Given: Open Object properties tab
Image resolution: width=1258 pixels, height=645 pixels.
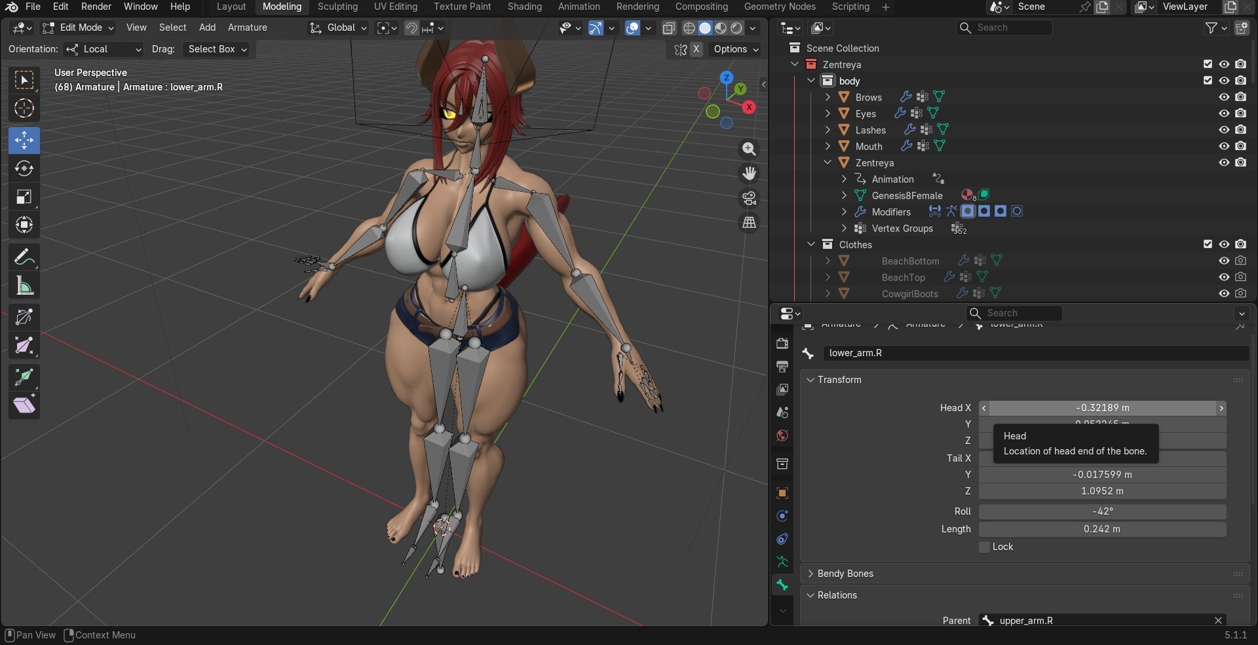Looking at the screenshot, I should pyautogui.click(x=782, y=493).
